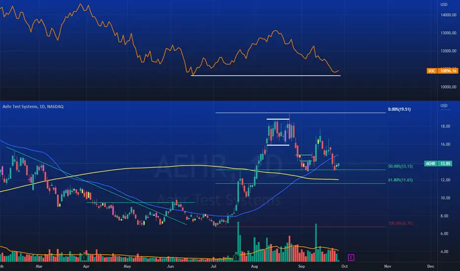Viewport: 460px width, 271px height.
Task: Click the 10000.00 price axis value
Action: [x=448, y=87]
